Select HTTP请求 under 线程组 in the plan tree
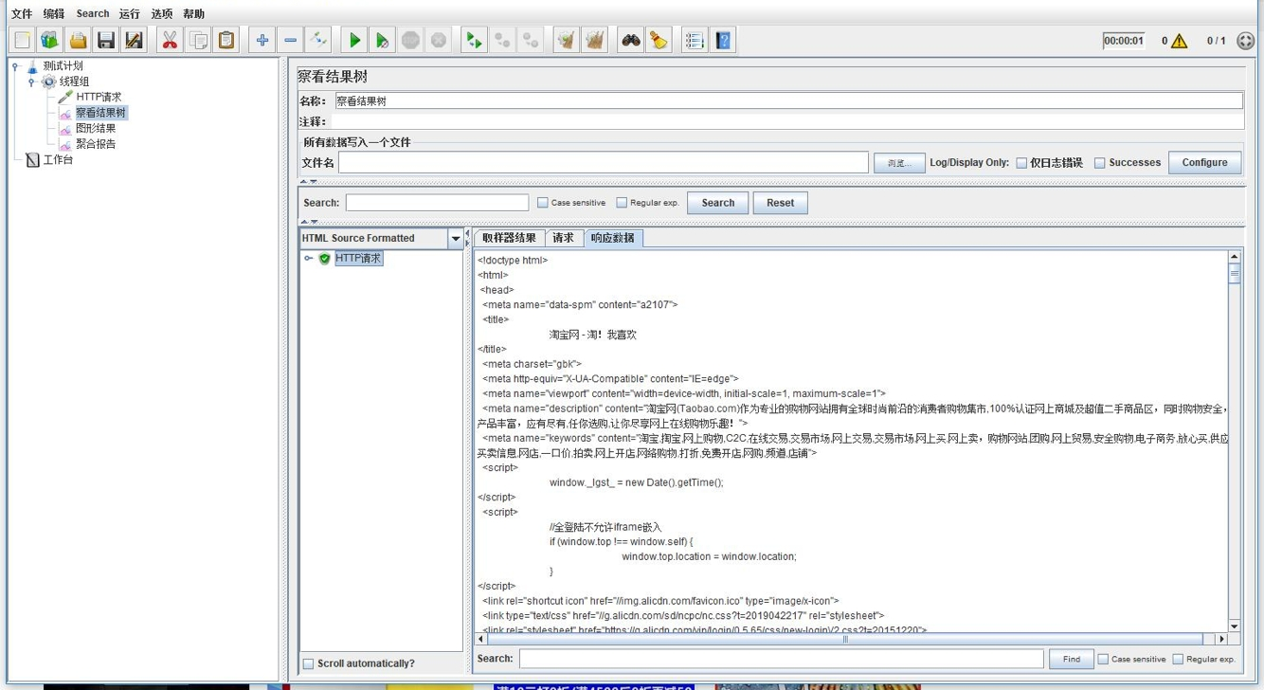Viewport: 1264px width, 690px height. point(99,98)
